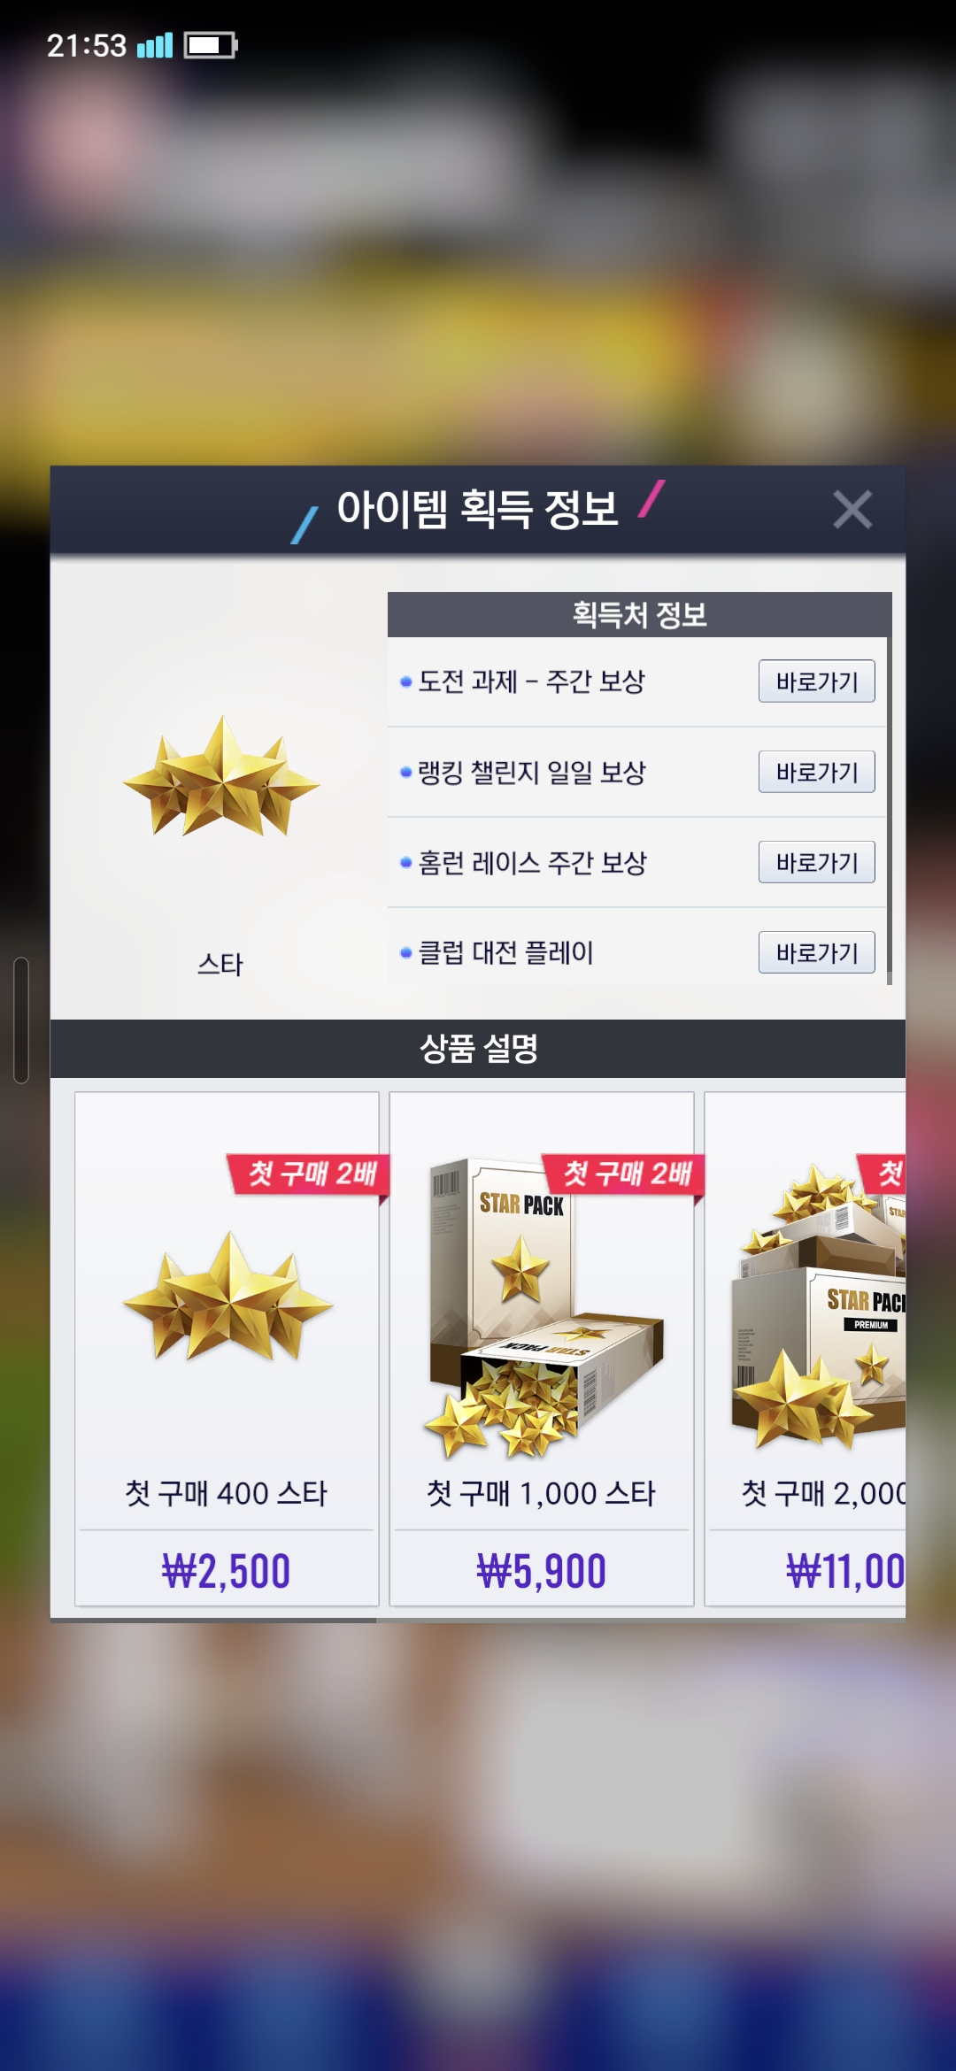Viewport: 956px width, 2071px height.
Task: Go to 홈런 레이스 주간 보상
Action: tap(816, 862)
